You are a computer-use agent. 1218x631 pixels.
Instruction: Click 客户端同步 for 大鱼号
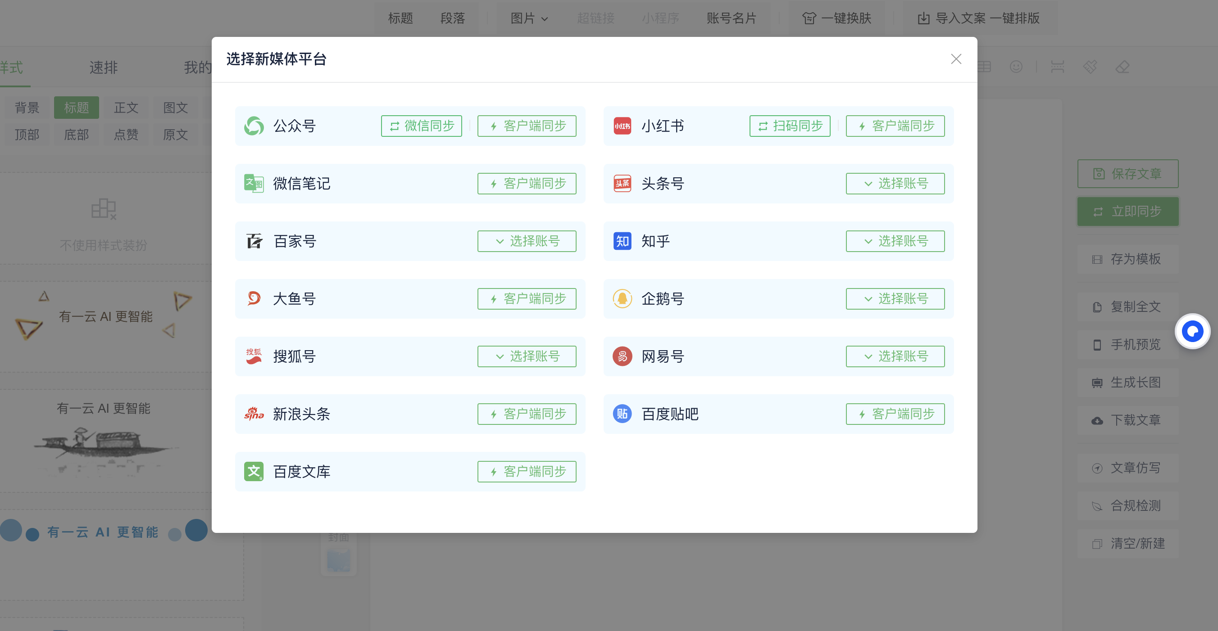tap(527, 298)
